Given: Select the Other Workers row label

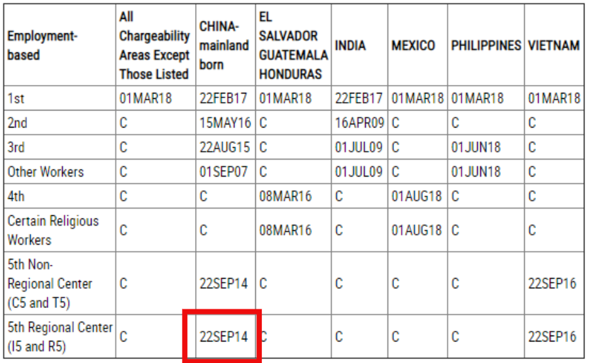Looking at the screenshot, I should click(46, 172).
